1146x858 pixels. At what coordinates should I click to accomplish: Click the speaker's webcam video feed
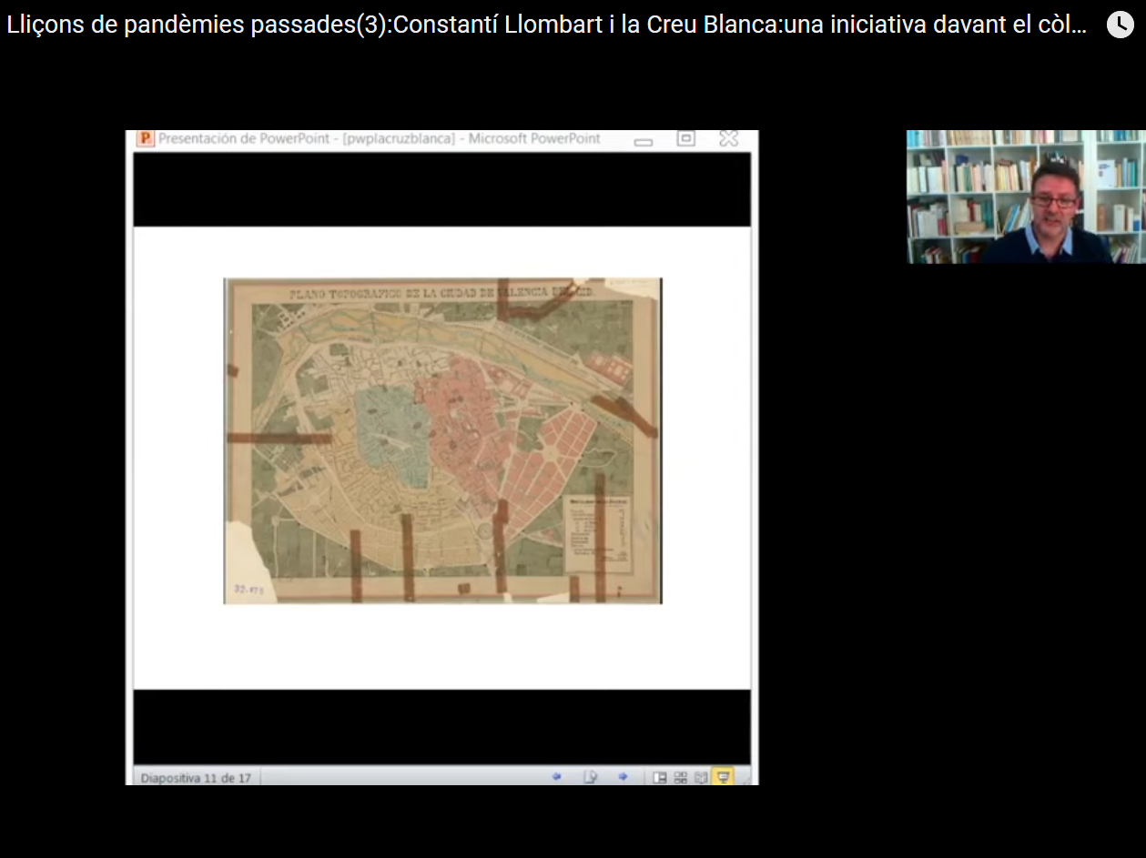pos(1025,197)
